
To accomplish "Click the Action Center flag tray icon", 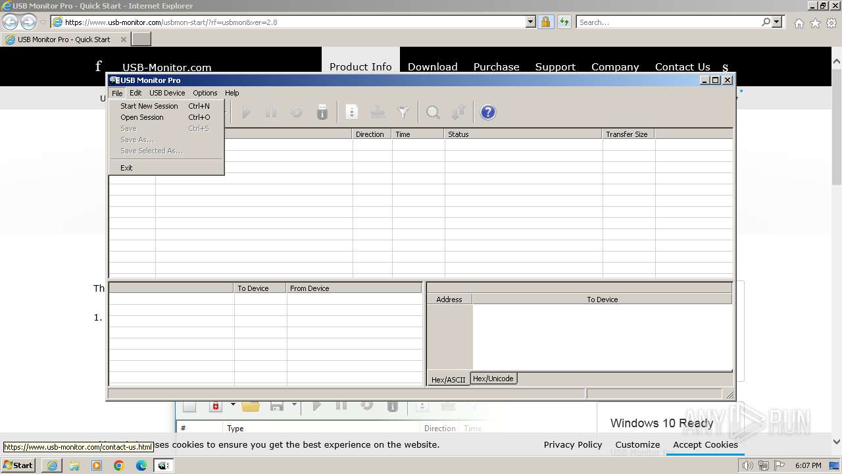I will [780, 465].
